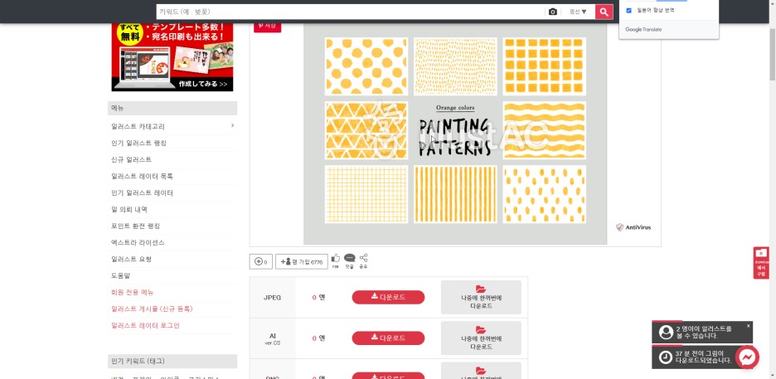Close the viewers notification popup
This screenshot has height=379, width=776.
coord(749,326)
